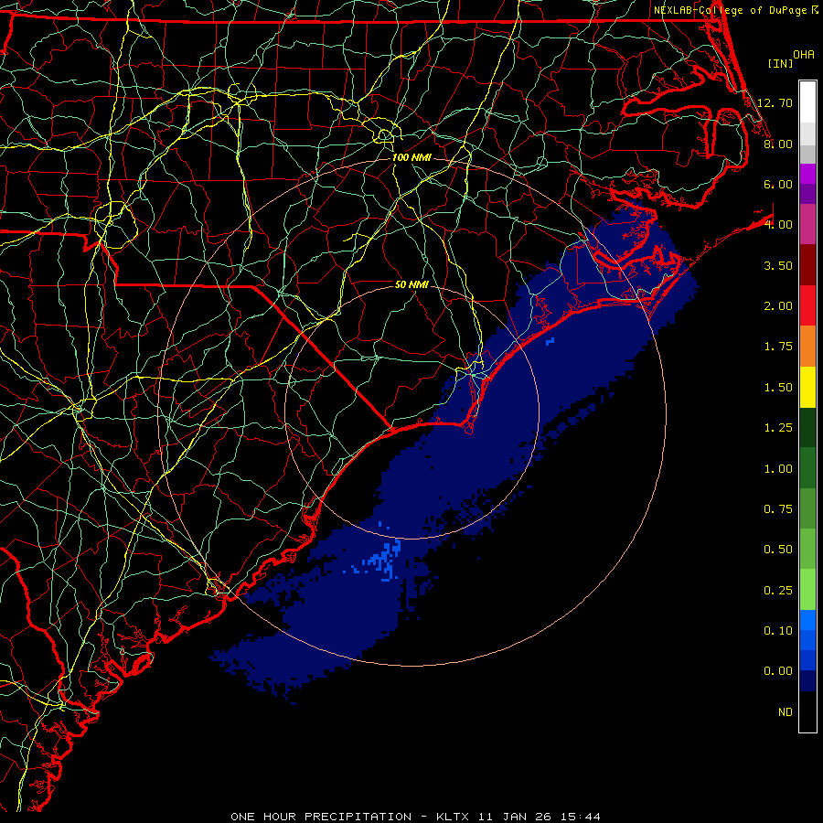Click the white swatch beside 12.70

pos(807,102)
